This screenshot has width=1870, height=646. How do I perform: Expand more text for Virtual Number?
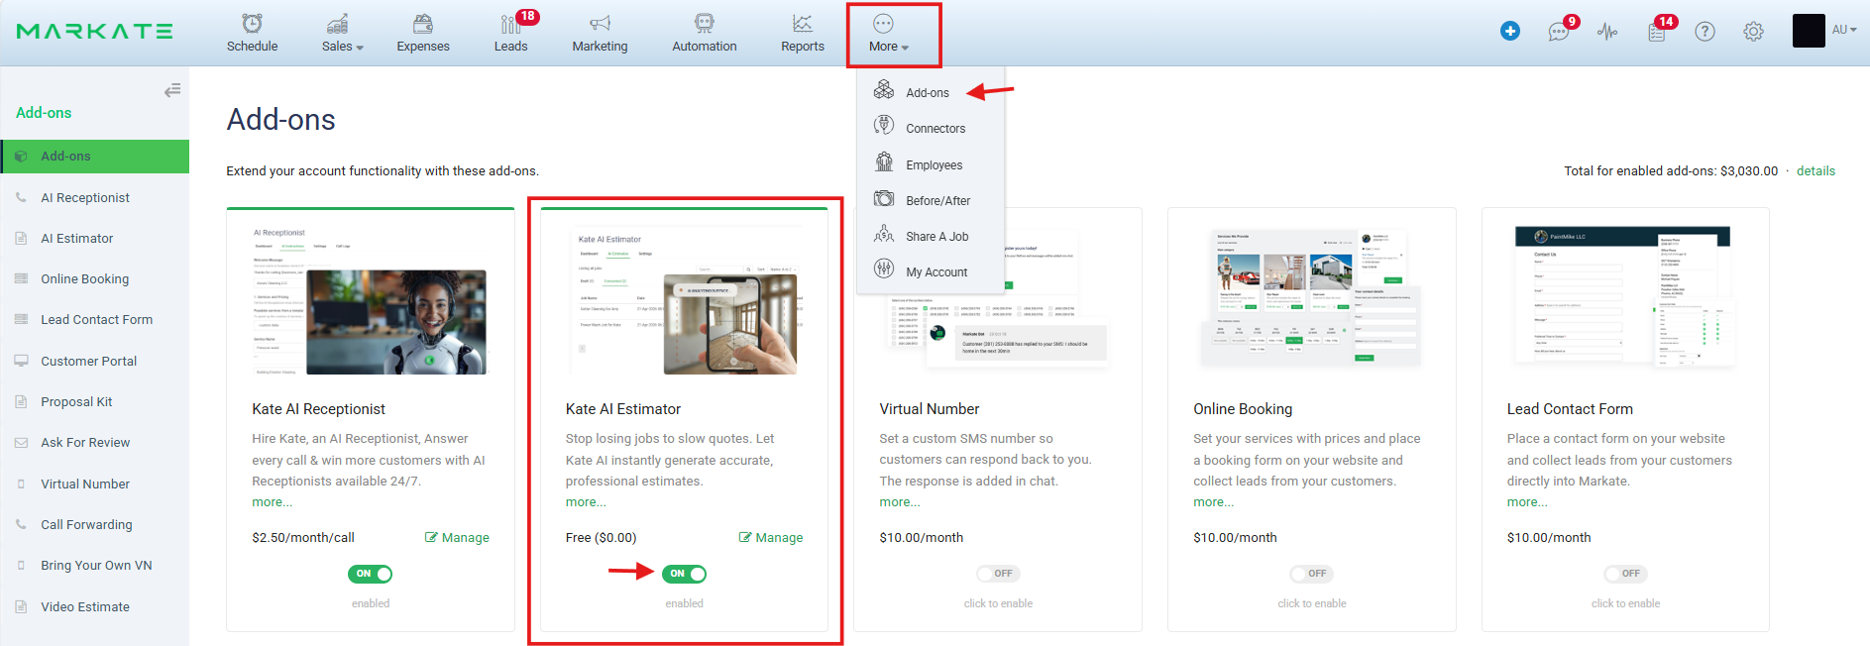(900, 502)
